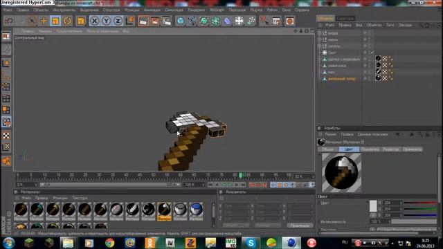Open the Python main menu

point(272,10)
